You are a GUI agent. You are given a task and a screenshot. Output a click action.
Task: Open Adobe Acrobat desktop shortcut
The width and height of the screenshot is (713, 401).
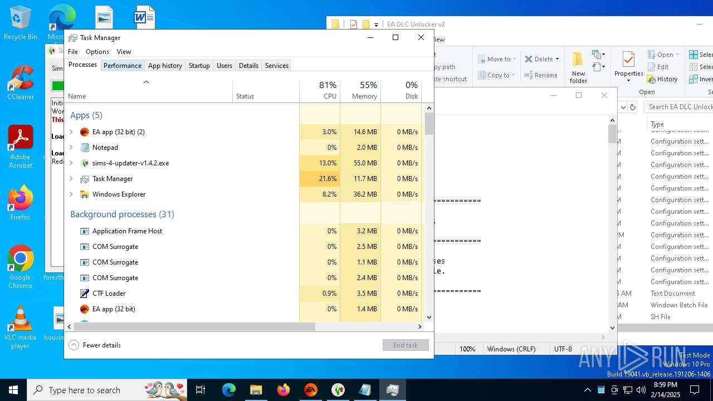pos(21,148)
